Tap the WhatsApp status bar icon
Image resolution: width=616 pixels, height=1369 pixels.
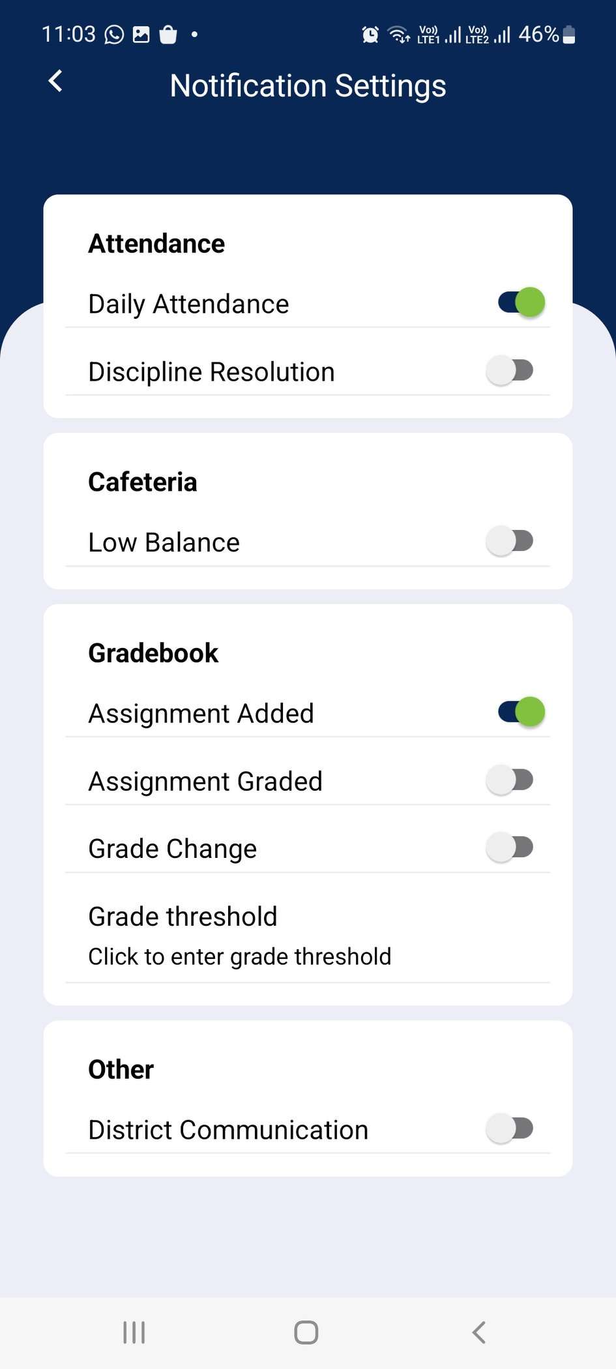click(114, 35)
